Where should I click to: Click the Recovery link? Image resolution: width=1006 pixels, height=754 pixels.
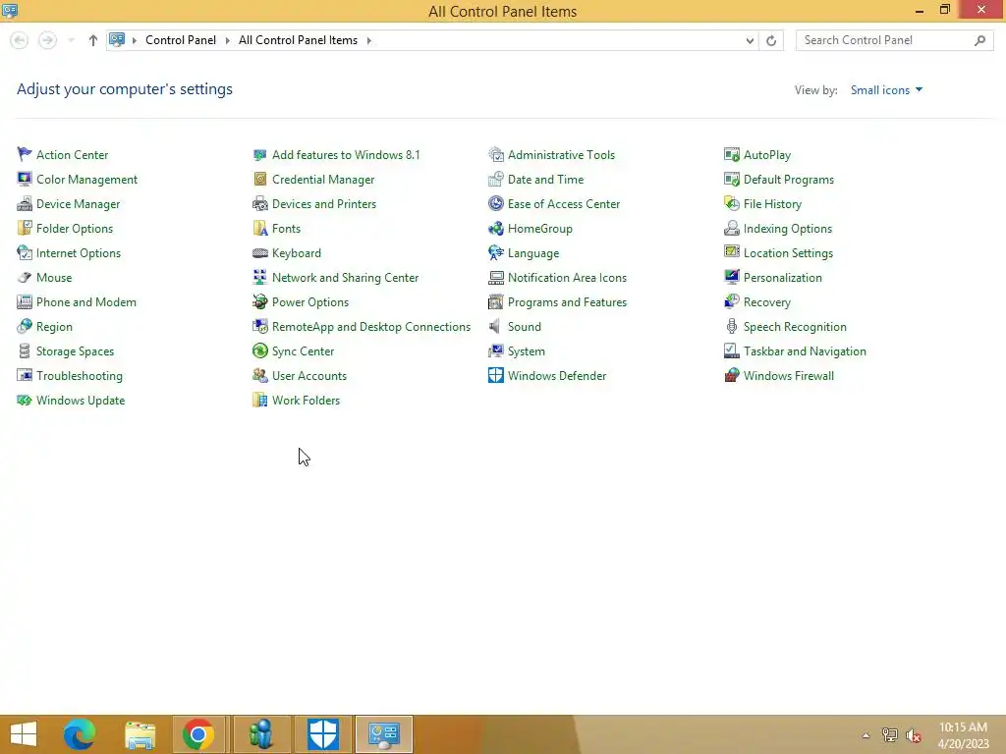click(766, 302)
